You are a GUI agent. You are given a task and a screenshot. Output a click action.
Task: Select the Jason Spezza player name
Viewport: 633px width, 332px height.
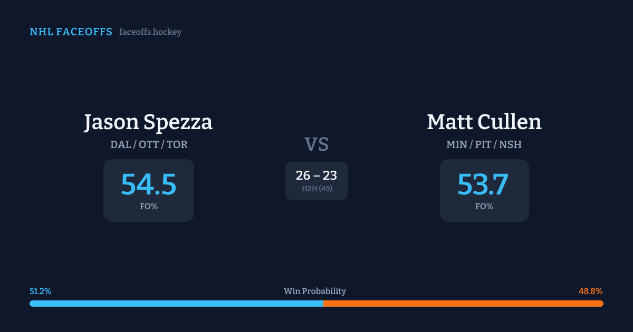(148, 122)
